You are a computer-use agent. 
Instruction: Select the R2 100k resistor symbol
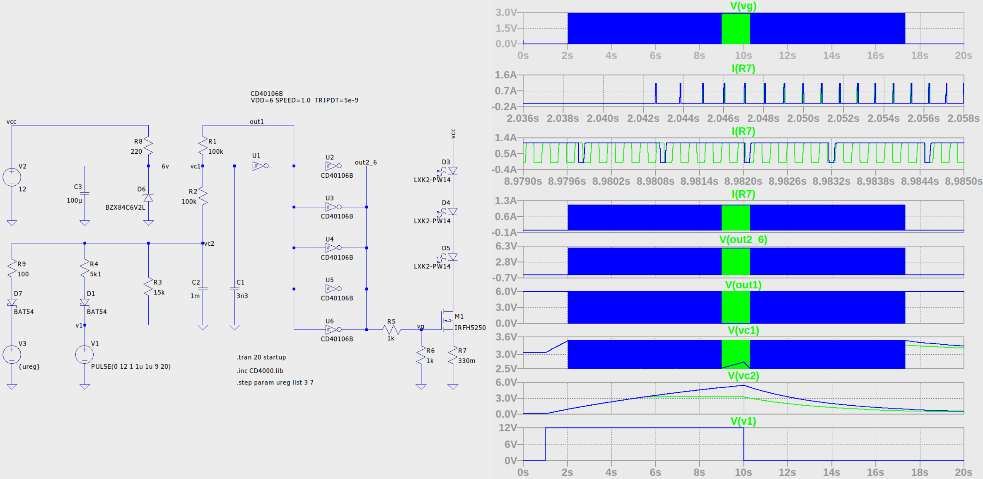203,196
